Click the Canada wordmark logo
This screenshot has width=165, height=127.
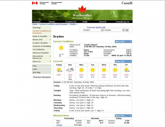[127, 3]
